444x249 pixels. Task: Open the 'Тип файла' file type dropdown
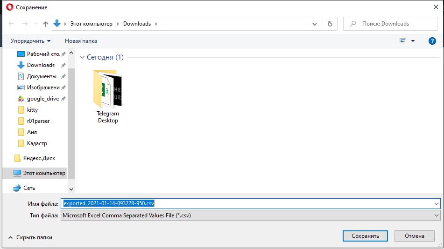pyautogui.click(x=250, y=215)
